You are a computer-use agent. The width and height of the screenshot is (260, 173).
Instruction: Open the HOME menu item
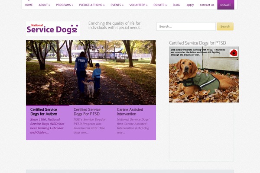29,5
